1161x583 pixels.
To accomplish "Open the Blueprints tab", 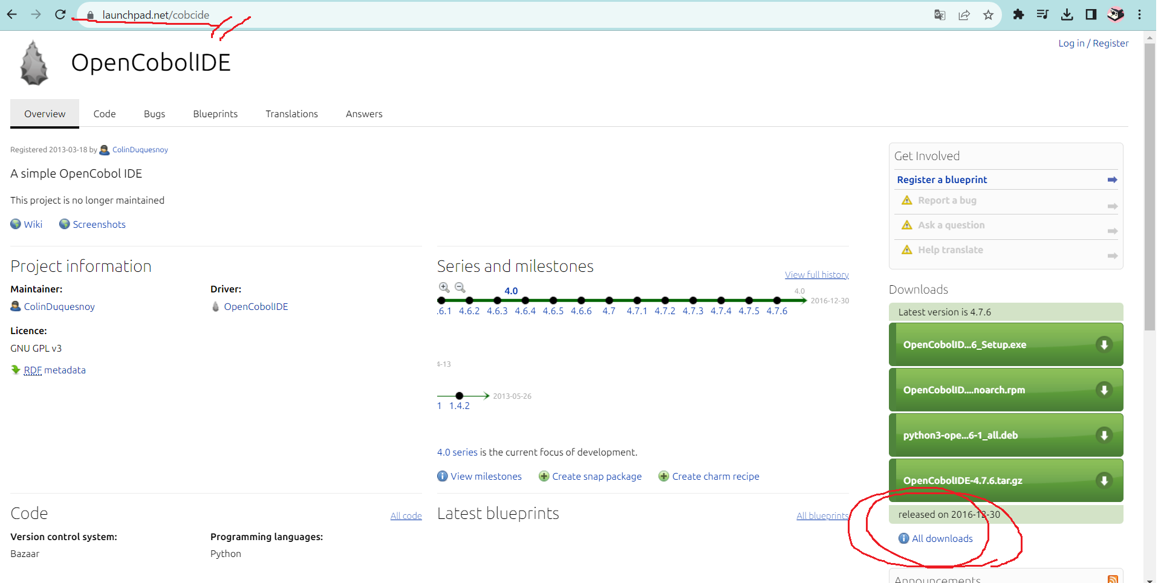I will (215, 114).
